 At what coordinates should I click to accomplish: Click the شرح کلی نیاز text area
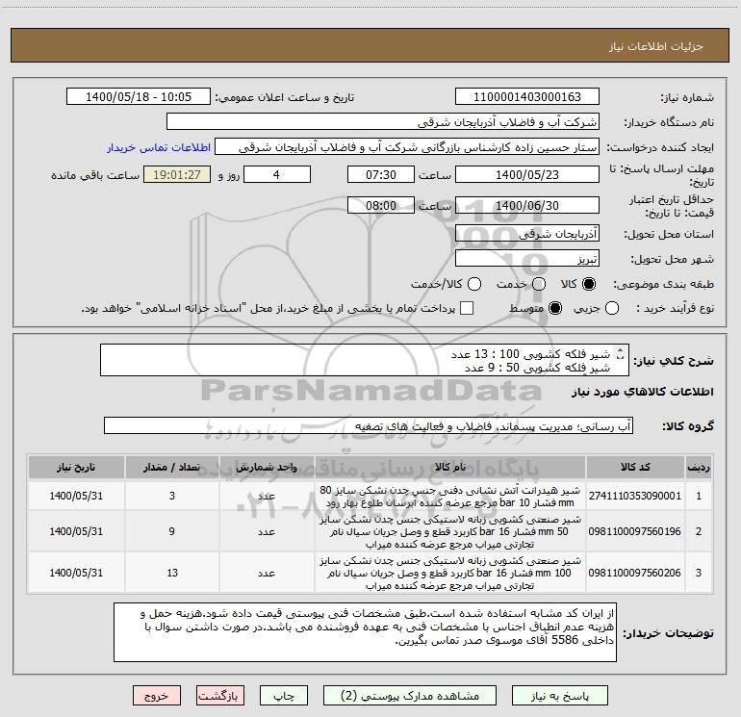[365, 360]
